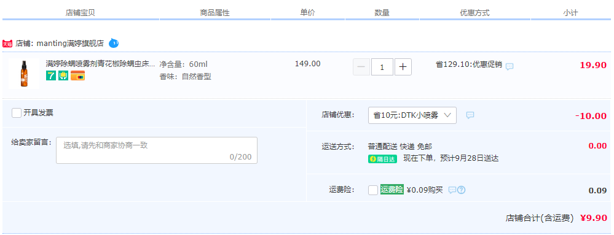Show info bubble next to store discount dropdown

pyautogui.click(x=470, y=115)
